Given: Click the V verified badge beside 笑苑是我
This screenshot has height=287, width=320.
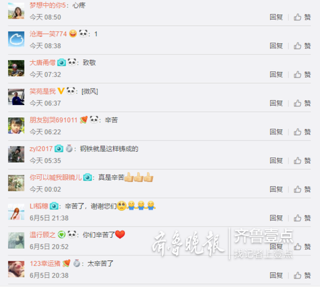Looking at the screenshot, I should click(61, 91).
